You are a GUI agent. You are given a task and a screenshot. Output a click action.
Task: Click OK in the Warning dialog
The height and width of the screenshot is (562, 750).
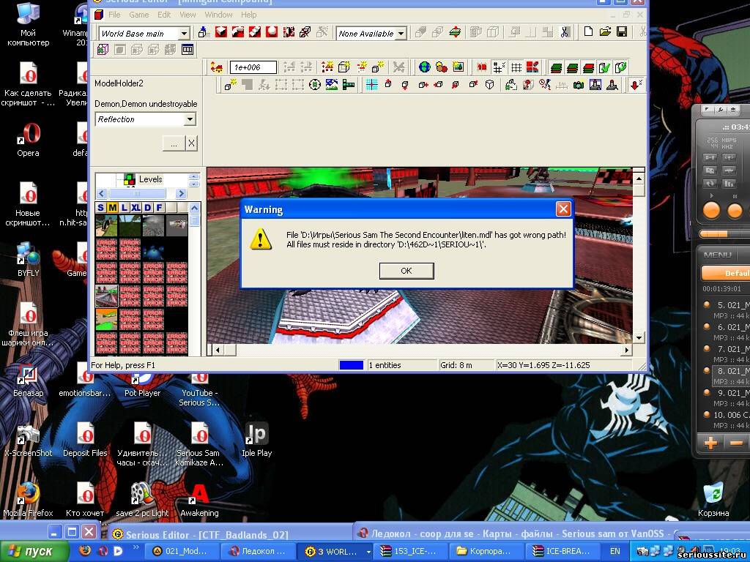pos(406,271)
